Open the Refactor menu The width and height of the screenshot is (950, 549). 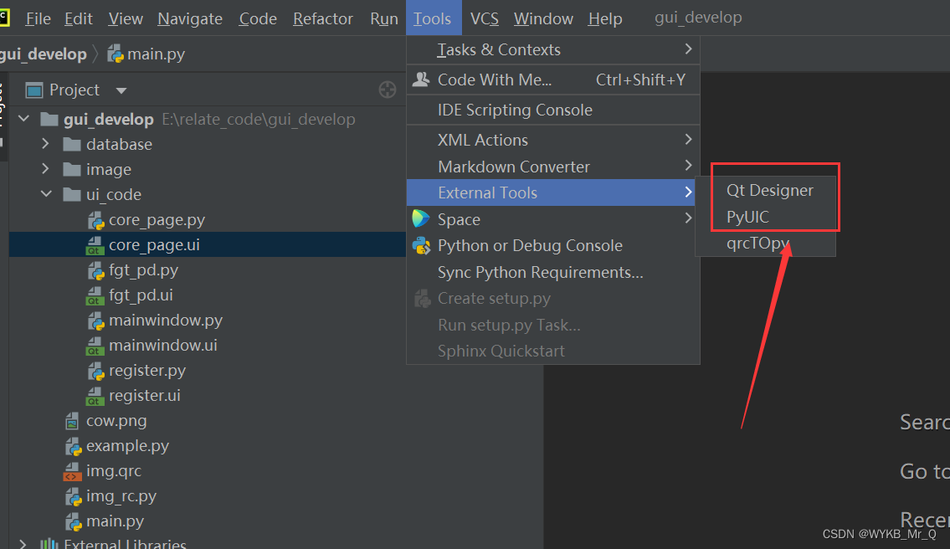(x=323, y=18)
